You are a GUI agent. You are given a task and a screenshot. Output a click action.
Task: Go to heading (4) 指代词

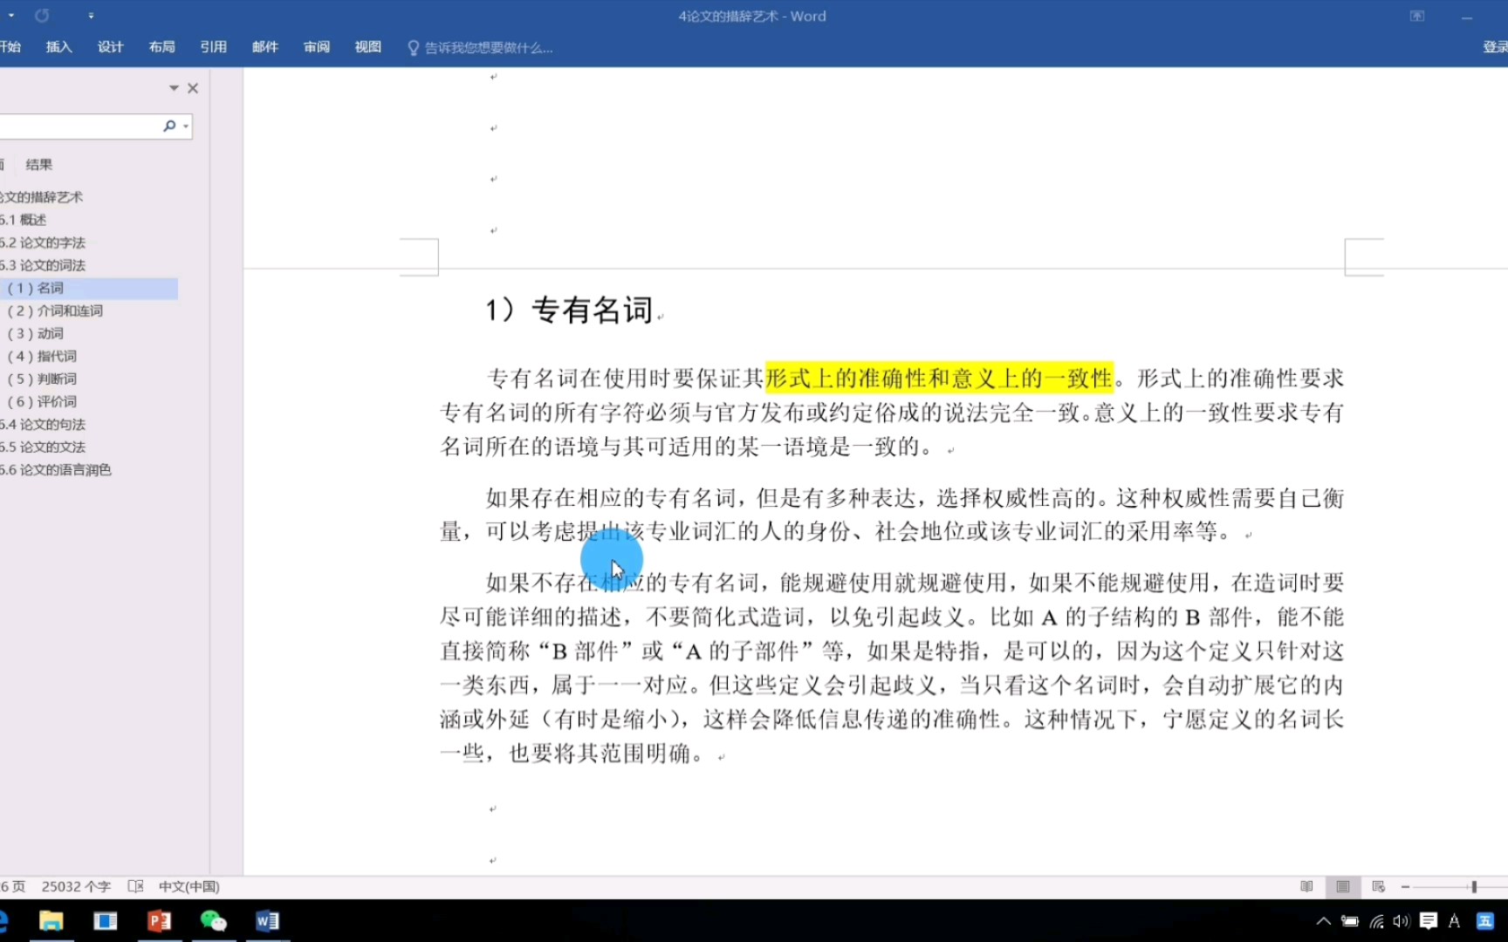tap(42, 356)
